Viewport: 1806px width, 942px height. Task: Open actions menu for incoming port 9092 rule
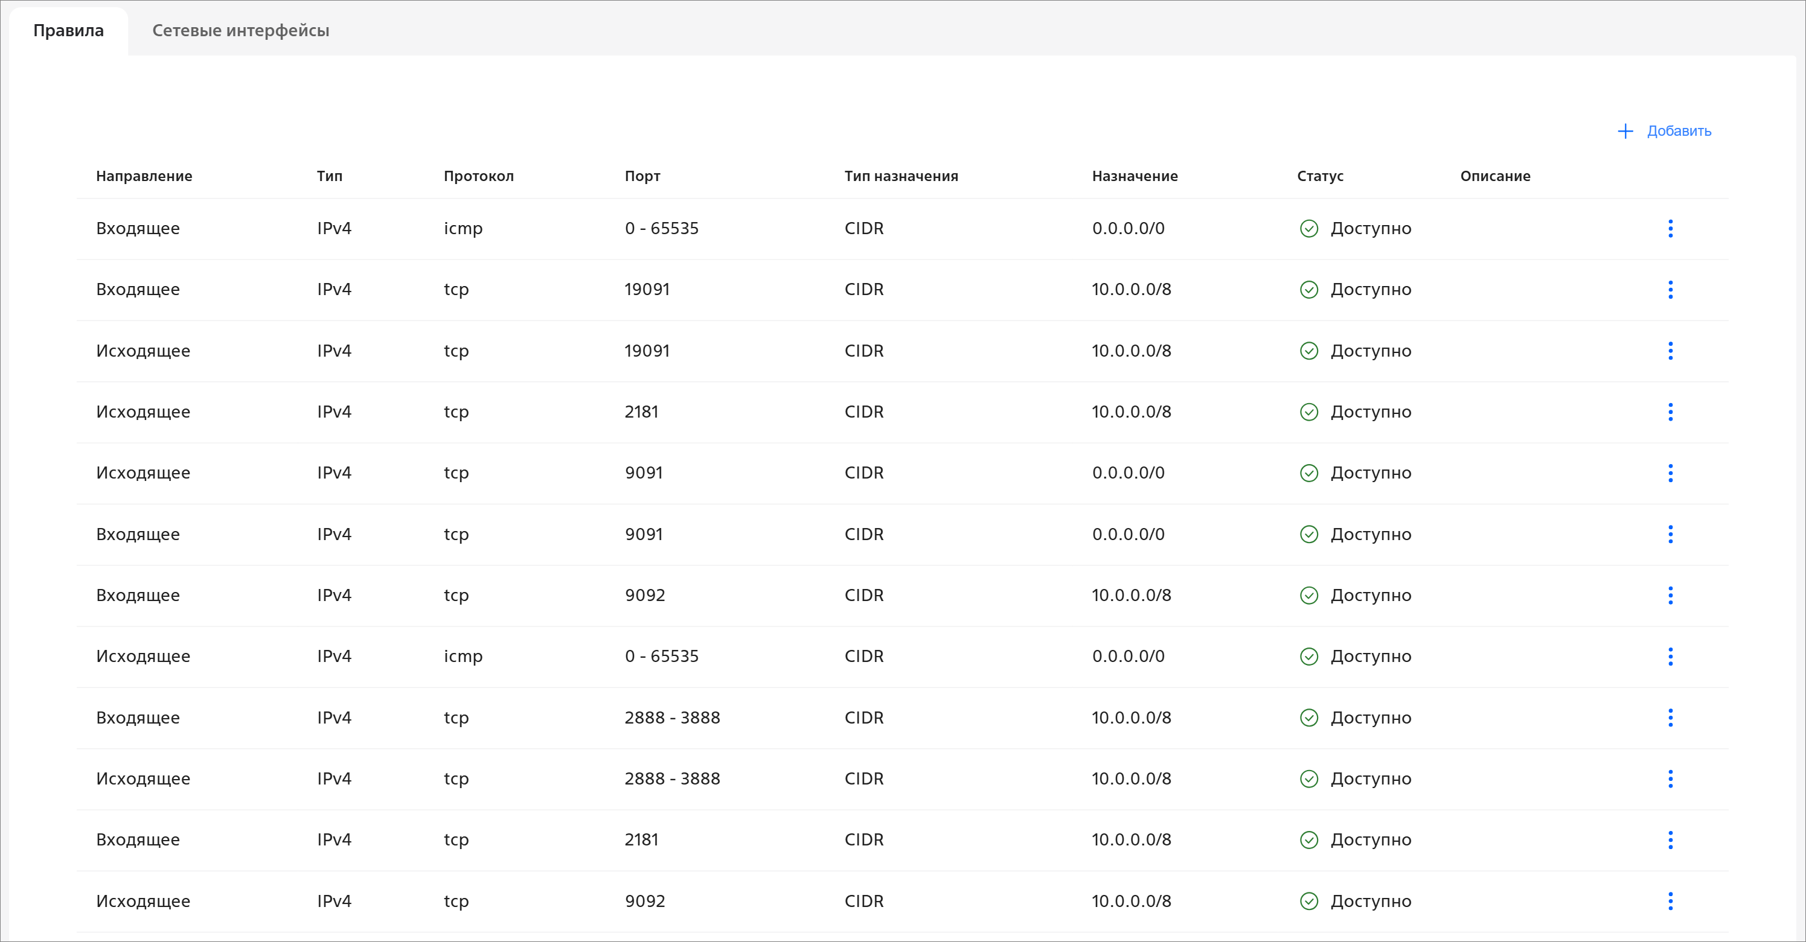pyautogui.click(x=1670, y=595)
